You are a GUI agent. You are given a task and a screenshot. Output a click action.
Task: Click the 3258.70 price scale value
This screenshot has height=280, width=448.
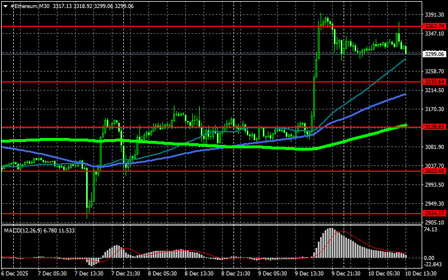point(434,71)
